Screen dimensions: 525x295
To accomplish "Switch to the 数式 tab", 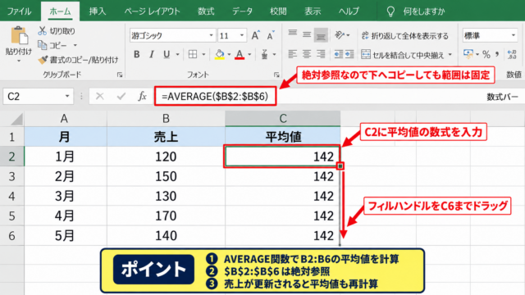I will click(x=206, y=11).
